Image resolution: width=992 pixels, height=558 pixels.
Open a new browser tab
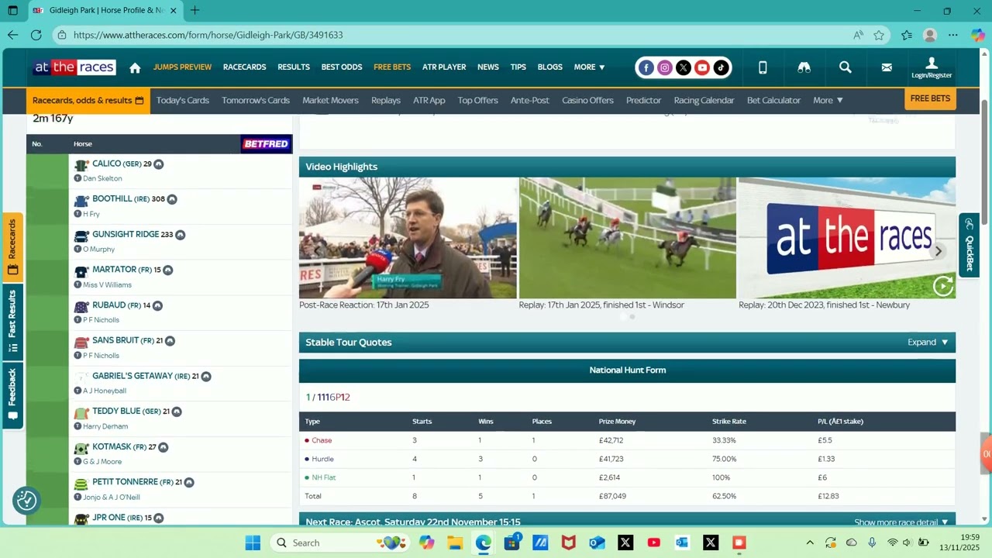pos(195,11)
